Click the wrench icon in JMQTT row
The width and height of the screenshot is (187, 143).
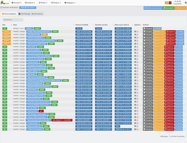coord(135,71)
